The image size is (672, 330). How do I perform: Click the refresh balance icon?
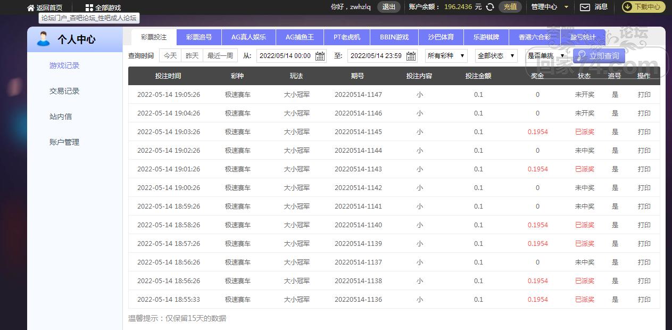(x=490, y=7)
